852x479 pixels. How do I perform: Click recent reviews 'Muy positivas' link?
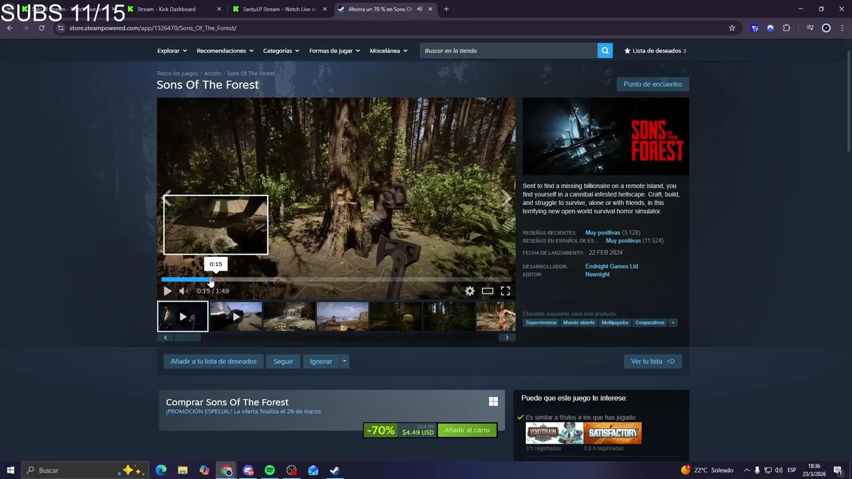point(602,233)
